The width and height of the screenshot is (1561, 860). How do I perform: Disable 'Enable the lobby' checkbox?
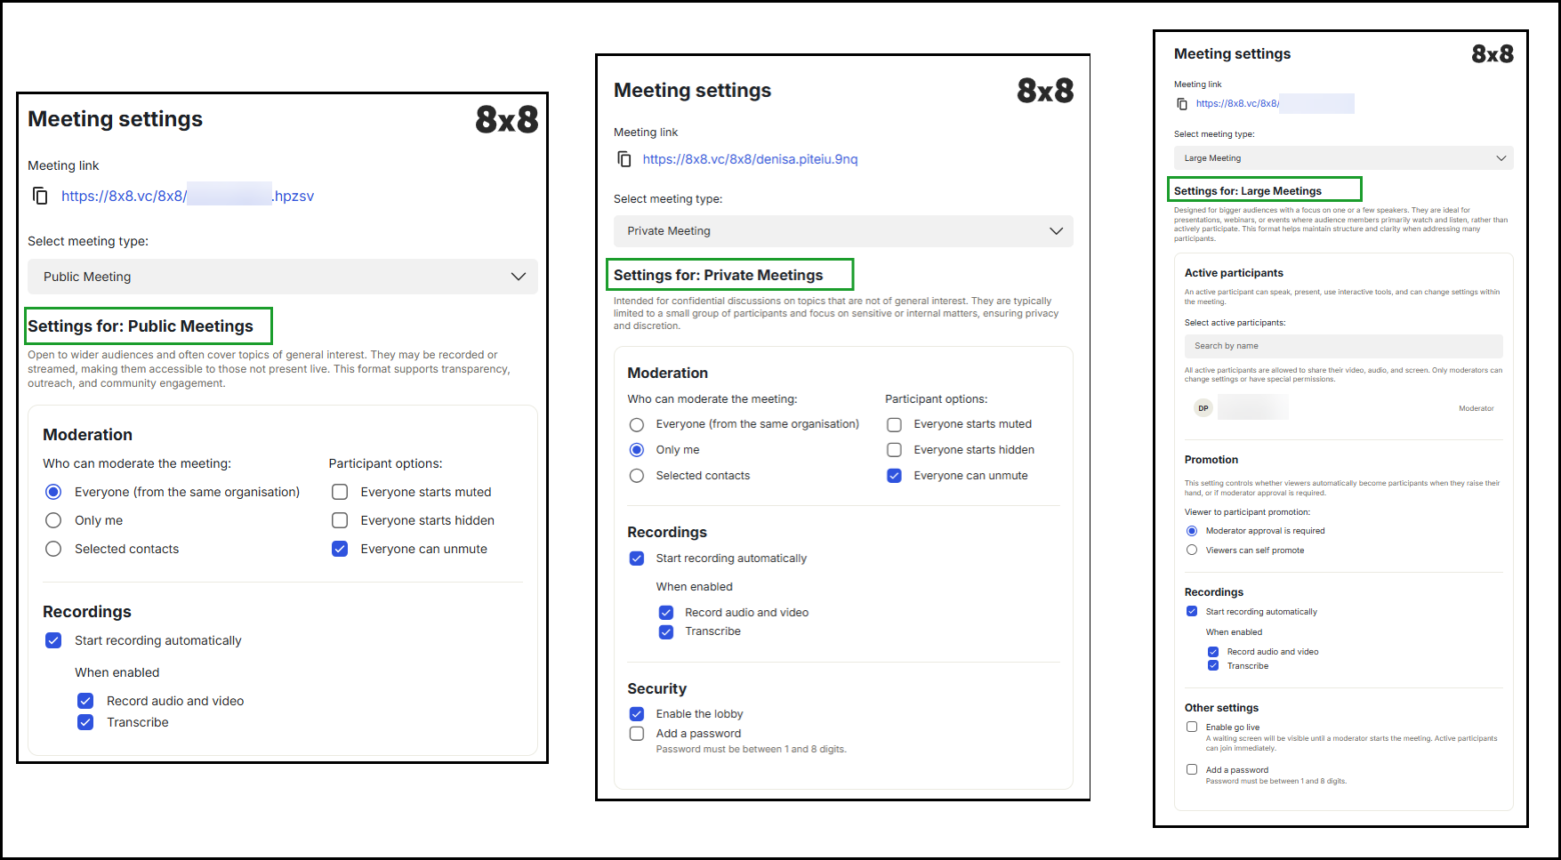point(637,714)
